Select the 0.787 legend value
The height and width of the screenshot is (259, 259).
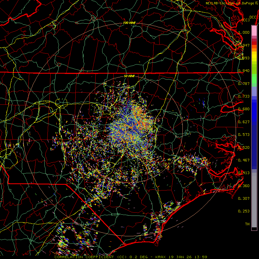tap(244, 83)
